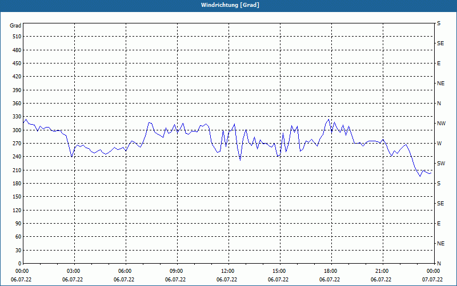Click the 120 degree axis label
457x286 pixels.
point(17,210)
